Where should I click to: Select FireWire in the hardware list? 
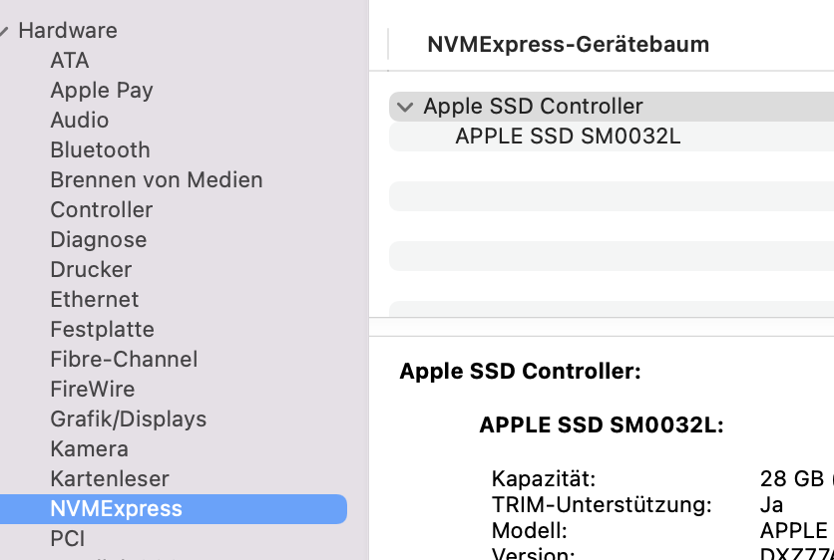point(93,390)
